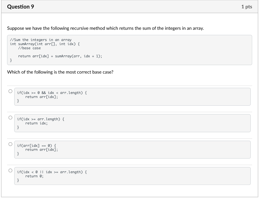Select the first answer radio button
Viewport: 259px width, 198px height.
coord(10,91)
